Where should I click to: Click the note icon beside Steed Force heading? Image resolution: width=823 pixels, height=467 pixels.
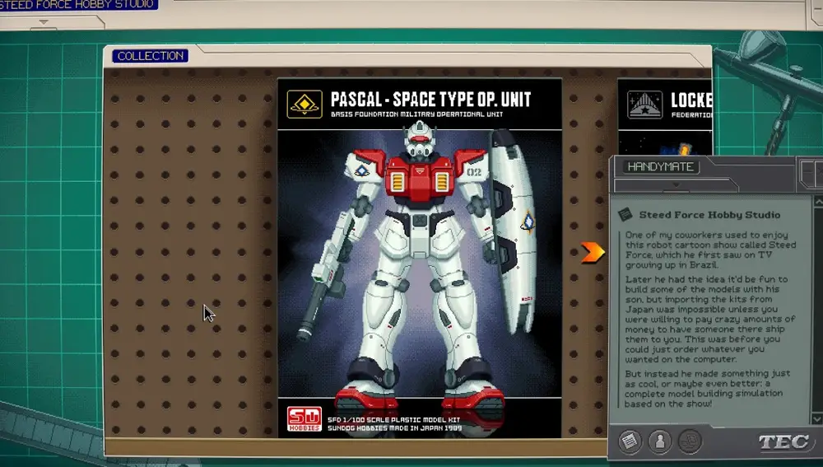pos(626,214)
